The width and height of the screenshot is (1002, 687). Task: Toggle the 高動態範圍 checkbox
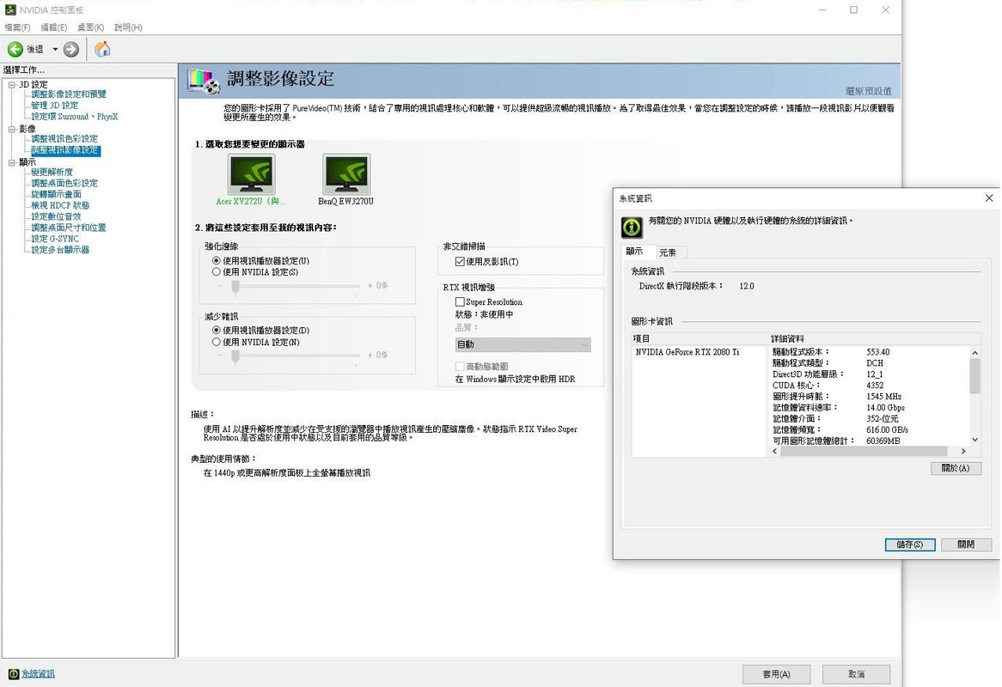coord(460,367)
